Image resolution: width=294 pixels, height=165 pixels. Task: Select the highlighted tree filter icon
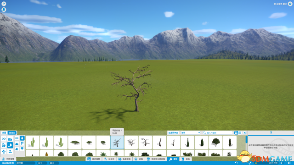[x=22, y=138]
